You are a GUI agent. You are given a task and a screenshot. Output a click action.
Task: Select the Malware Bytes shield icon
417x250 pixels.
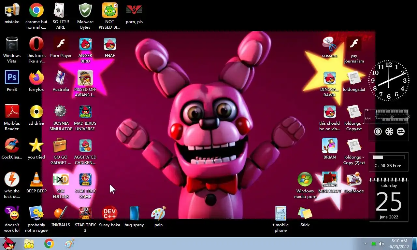(x=85, y=10)
